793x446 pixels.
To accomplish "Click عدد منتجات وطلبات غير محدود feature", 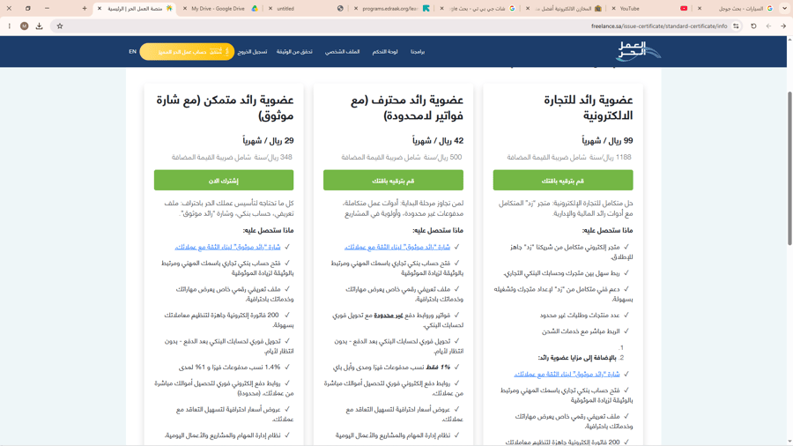I will 580,315.
